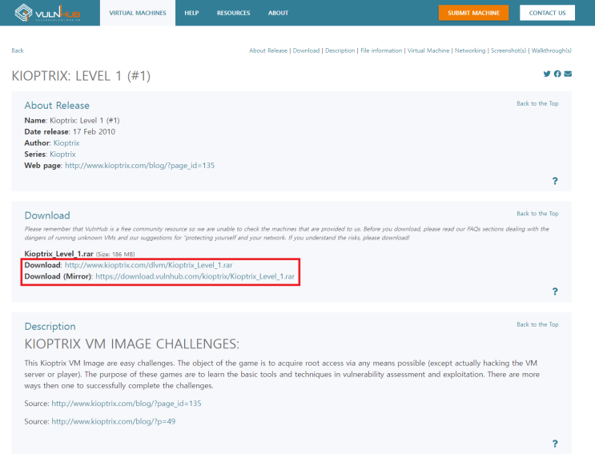
Task: Jump to Walkthrough(s) anchor link
Action: pos(552,50)
